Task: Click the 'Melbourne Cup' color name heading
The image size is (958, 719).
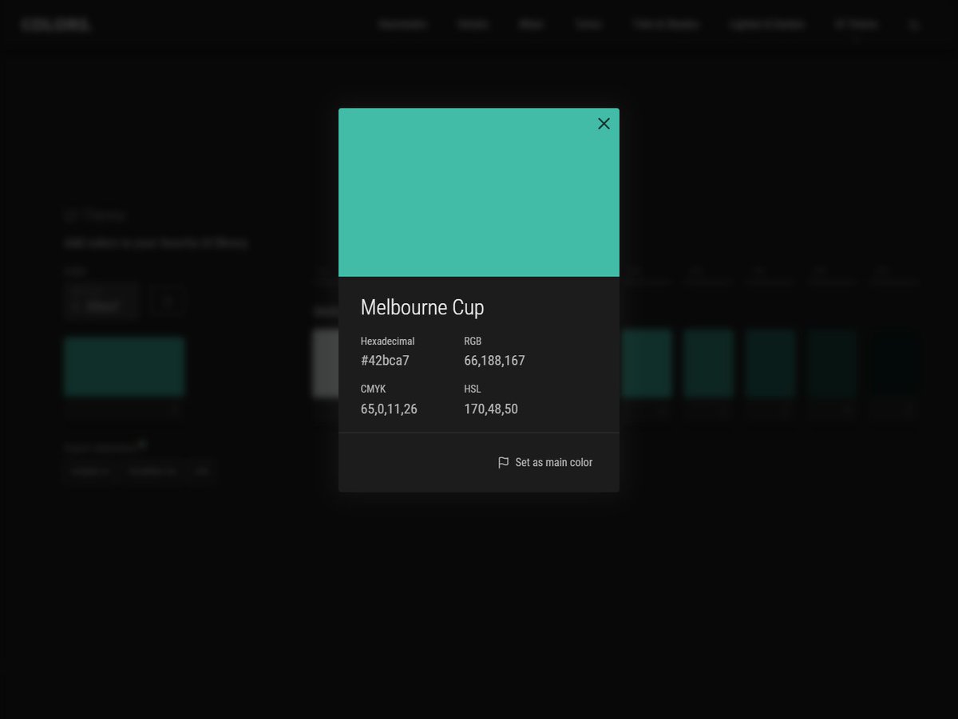Action: pos(422,307)
